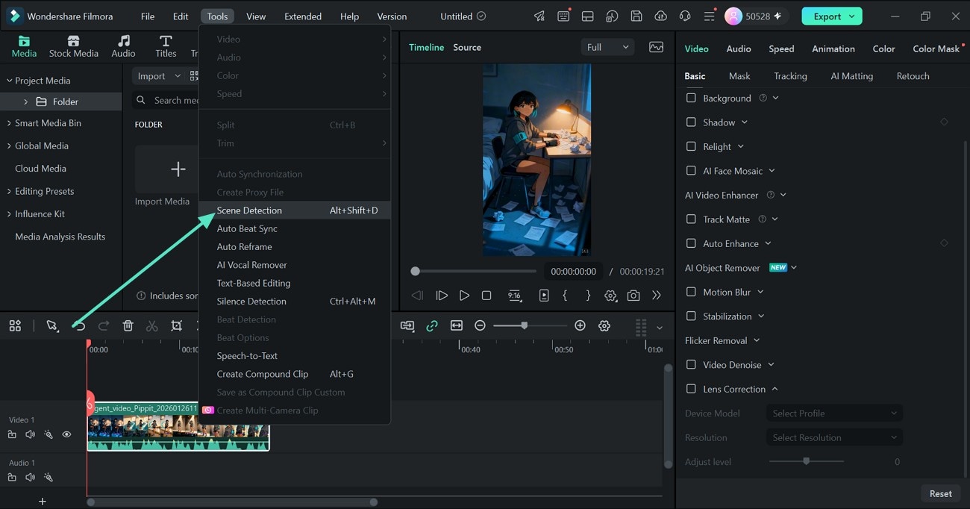Click the save project icon
This screenshot has width=970, height=509.
(x=636, y=16)
